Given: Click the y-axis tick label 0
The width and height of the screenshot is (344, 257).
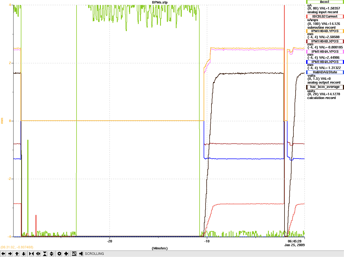Looking at the screenshot, I should (10, 121).
